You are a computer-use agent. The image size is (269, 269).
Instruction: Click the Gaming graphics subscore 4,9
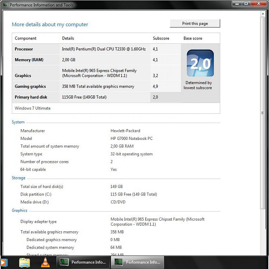pos(155,86)
